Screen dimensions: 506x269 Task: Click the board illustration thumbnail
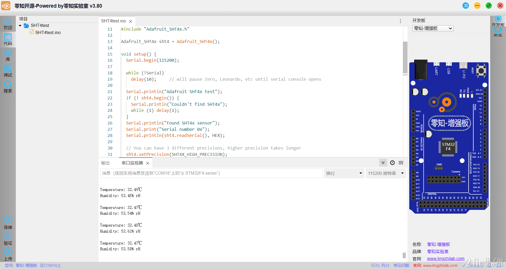[449, 136]
